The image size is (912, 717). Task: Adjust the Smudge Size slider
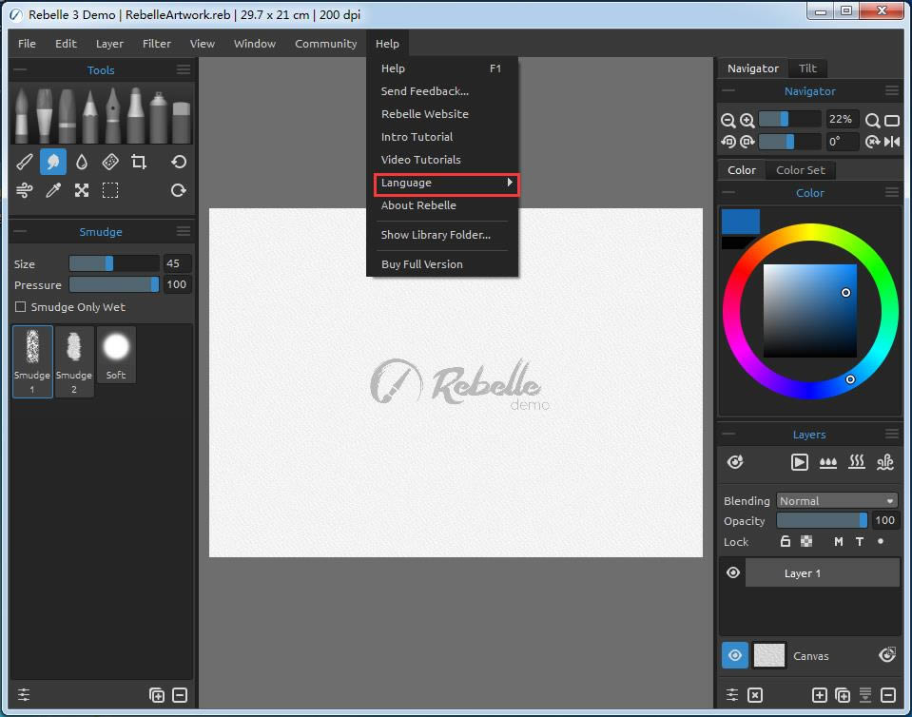coord(114,263)
